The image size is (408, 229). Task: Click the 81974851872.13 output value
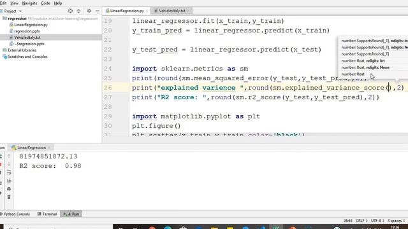[x=48, y=156]
